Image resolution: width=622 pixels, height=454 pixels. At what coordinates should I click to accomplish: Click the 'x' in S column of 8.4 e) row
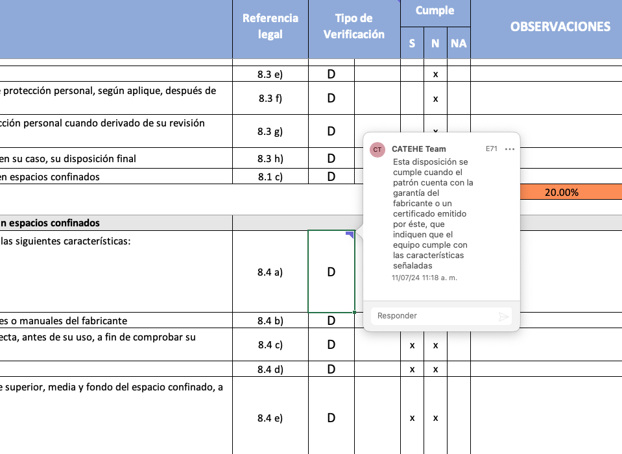[x=412, y=418]
